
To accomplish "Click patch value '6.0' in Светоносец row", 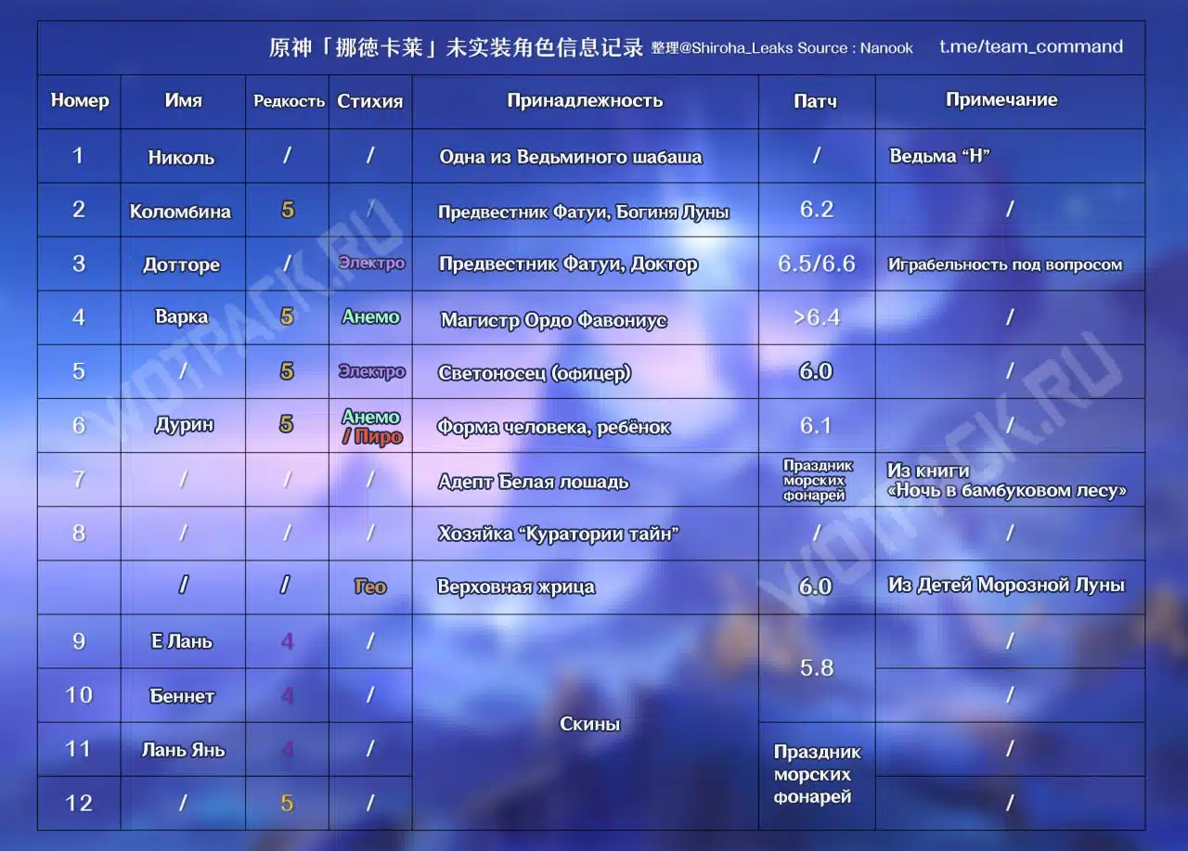I will coord(816,371).
